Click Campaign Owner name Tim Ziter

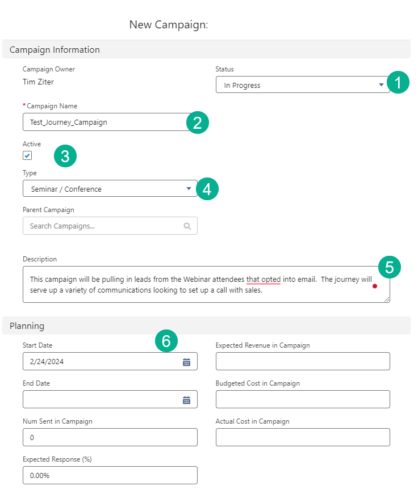pyautogui.click(x=37, y=82)
